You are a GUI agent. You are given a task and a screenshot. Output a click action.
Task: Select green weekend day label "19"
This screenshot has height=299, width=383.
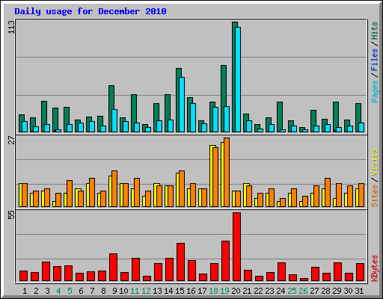(224, 291)
